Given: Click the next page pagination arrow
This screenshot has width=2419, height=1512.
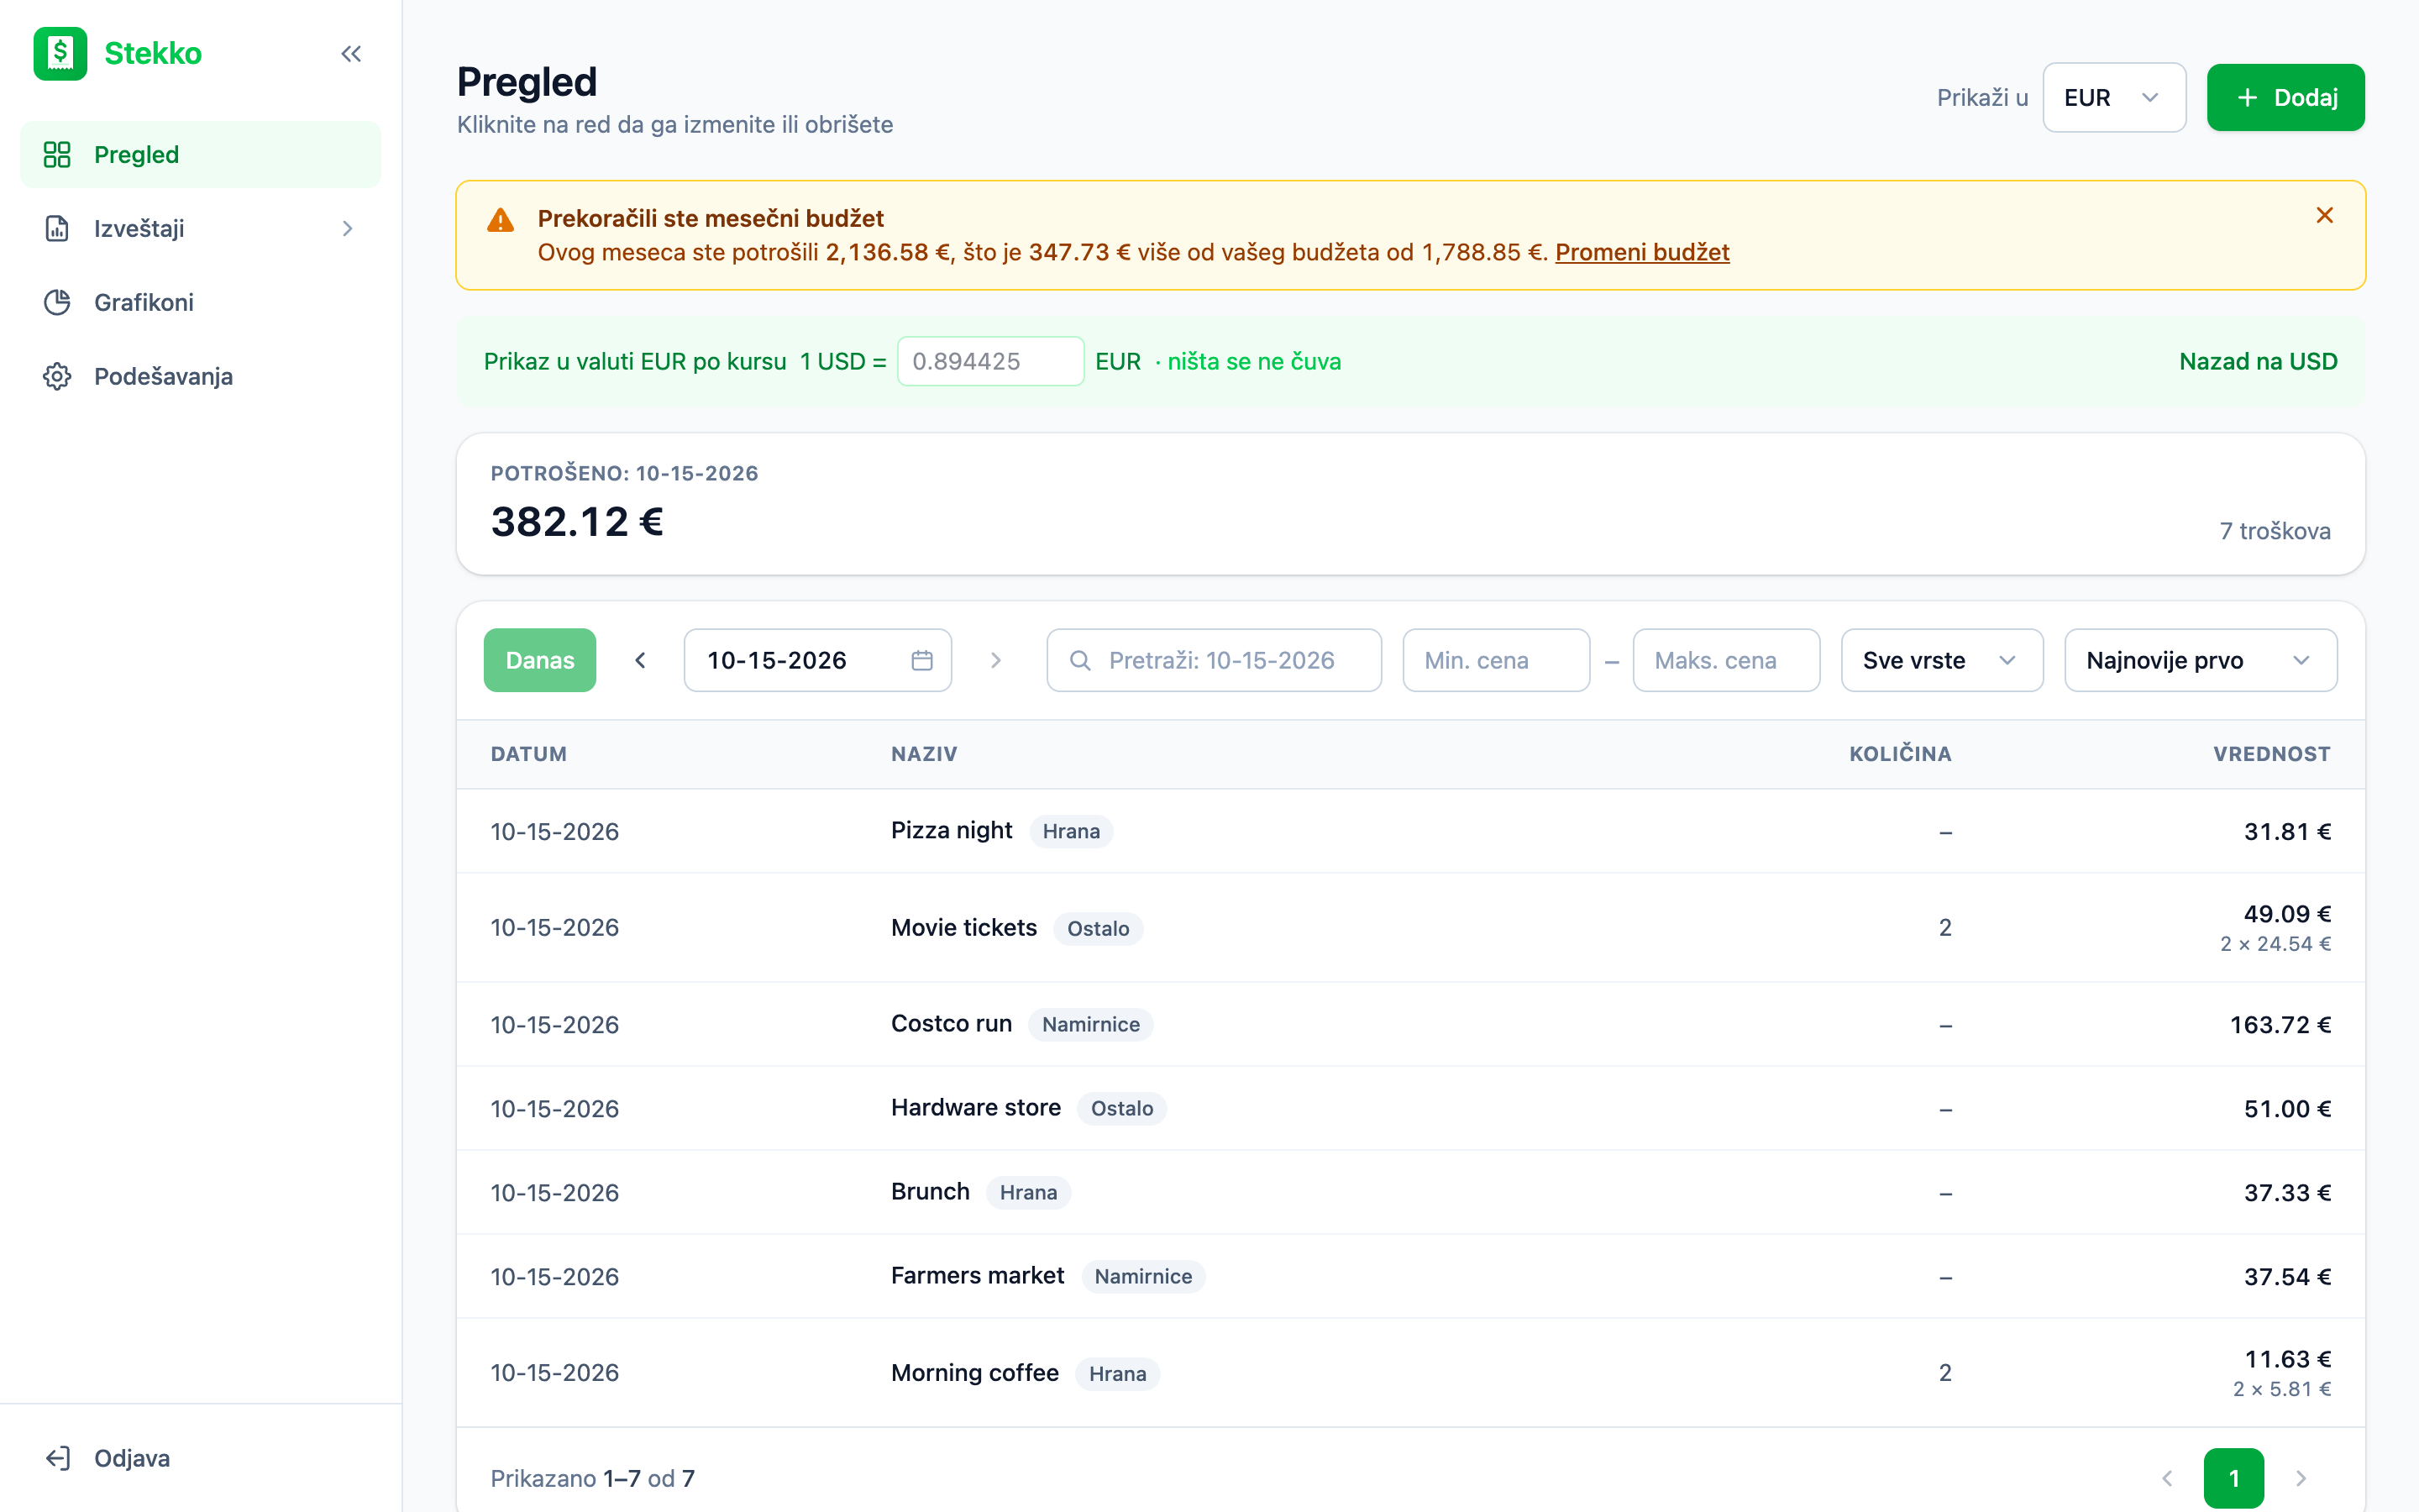Looking at the screenshot, I should tap(2300, 1478).
